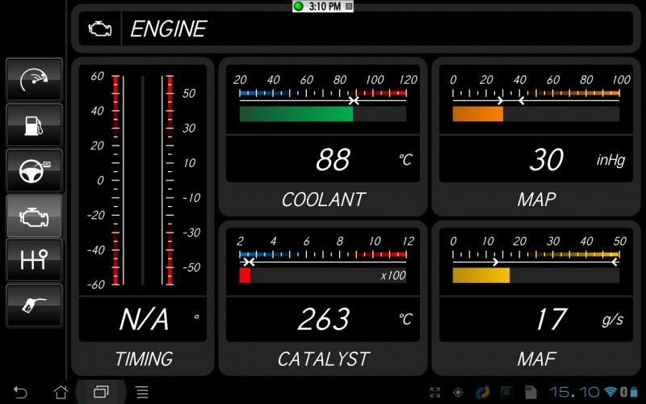Click the fullscreen expand icon in system bar

pos(435,392)
